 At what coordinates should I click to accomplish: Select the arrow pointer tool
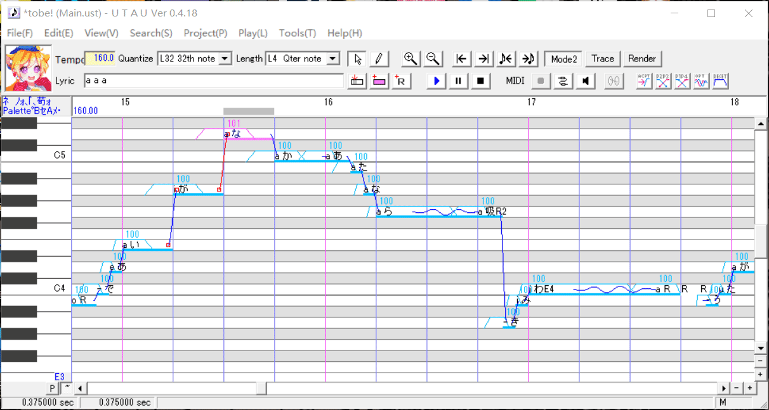358,59
